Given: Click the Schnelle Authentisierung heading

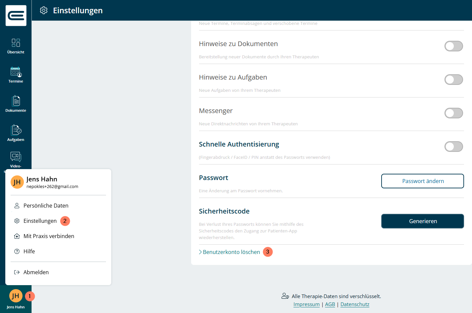Looking at the screenshot, I should [x=239, y=144].
